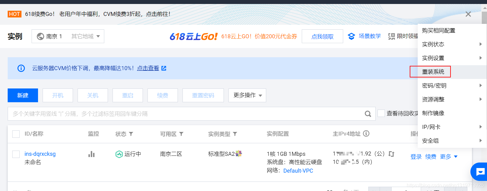
Task: Click the 新建 button
Action: coord(23,95)
